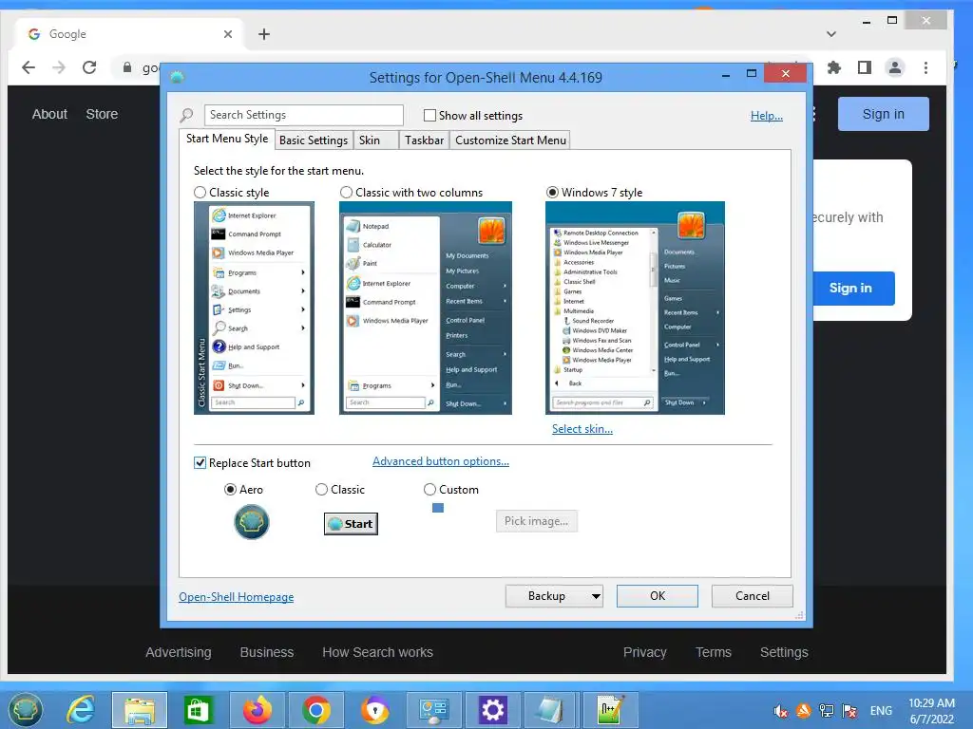The image size is (973, 729).
Task: Click the Cancel button
Action: (753, 596)
